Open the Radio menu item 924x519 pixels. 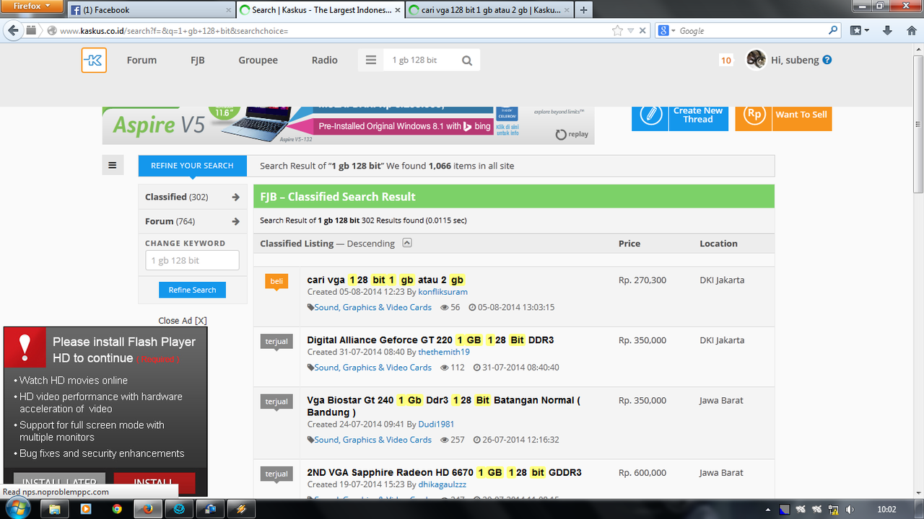tap(325, 61)
